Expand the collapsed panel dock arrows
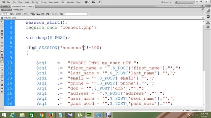Image resolution: width=211 pixels, height=118 pixels. click(209, 6)
